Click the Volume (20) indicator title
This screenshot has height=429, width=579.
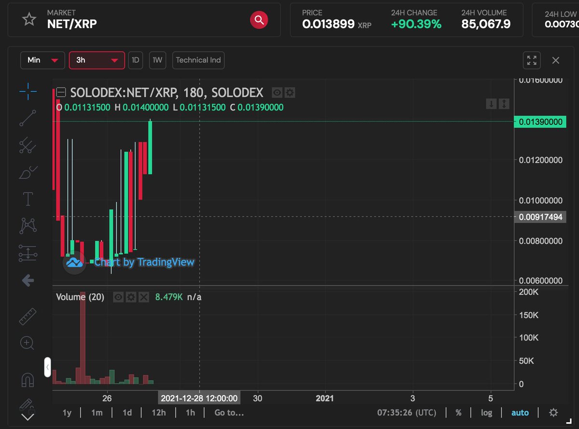pos(80,297)
